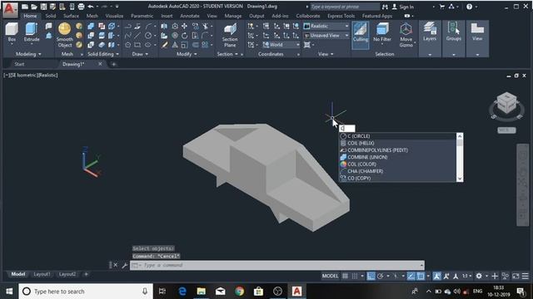Viewport: 533px width, 299px height.
Task: Pick COL (COLOR) suggestion entry
Action: click(x=398, y=164)
